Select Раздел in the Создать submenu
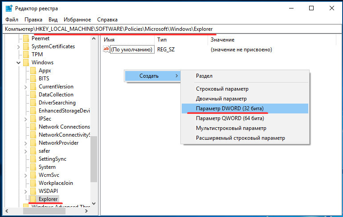Viewport: 343px width, 217px height. pos(204,76)
